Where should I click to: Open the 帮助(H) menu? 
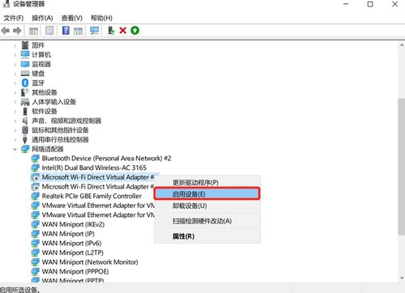(x=101, y=18)
